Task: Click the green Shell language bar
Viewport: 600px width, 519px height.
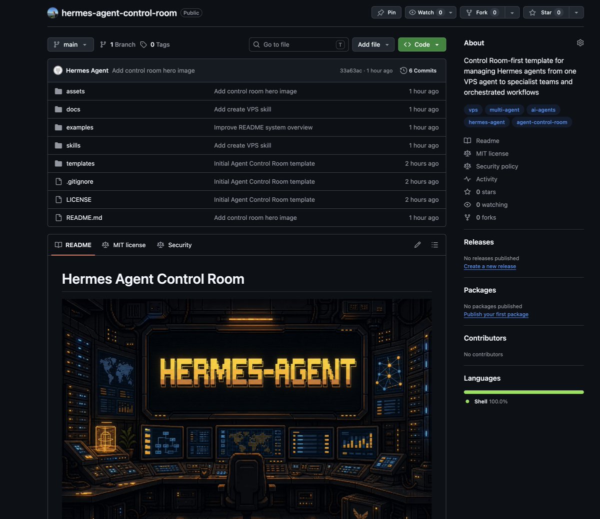Action: point(523,392)
